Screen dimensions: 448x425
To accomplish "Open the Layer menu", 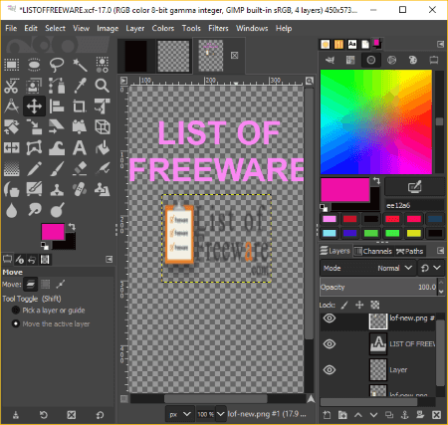I will (135, 29).
